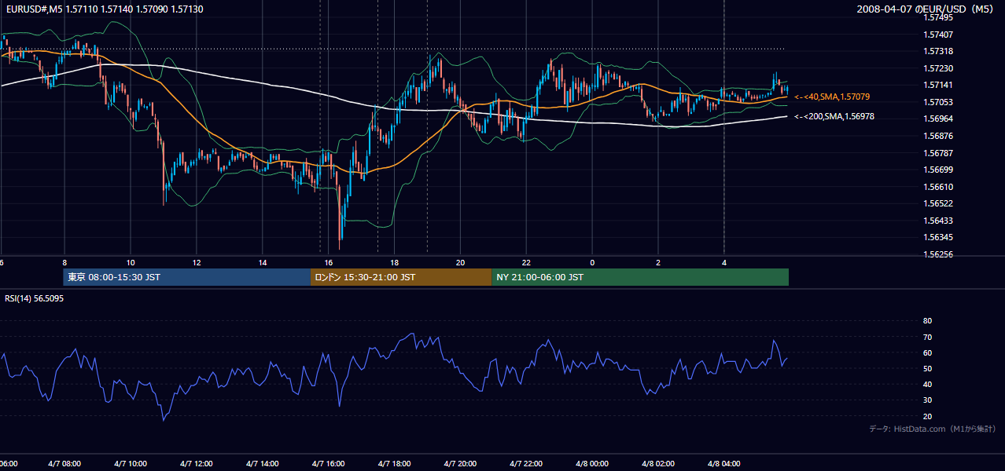1005x471 pixels.
Task: Click RSI axis level 30
Action: (x=927, y=400)
